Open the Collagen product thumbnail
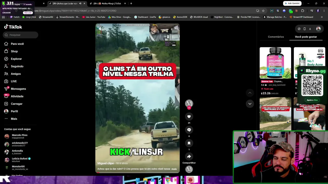This screenshot has width=328, height=184. click(275, 63)
